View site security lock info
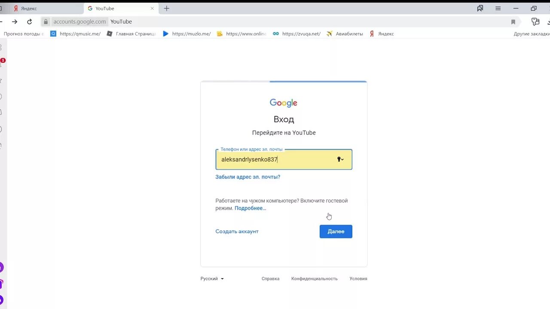This screenshot has height=309, width=550. coord(46,21)
